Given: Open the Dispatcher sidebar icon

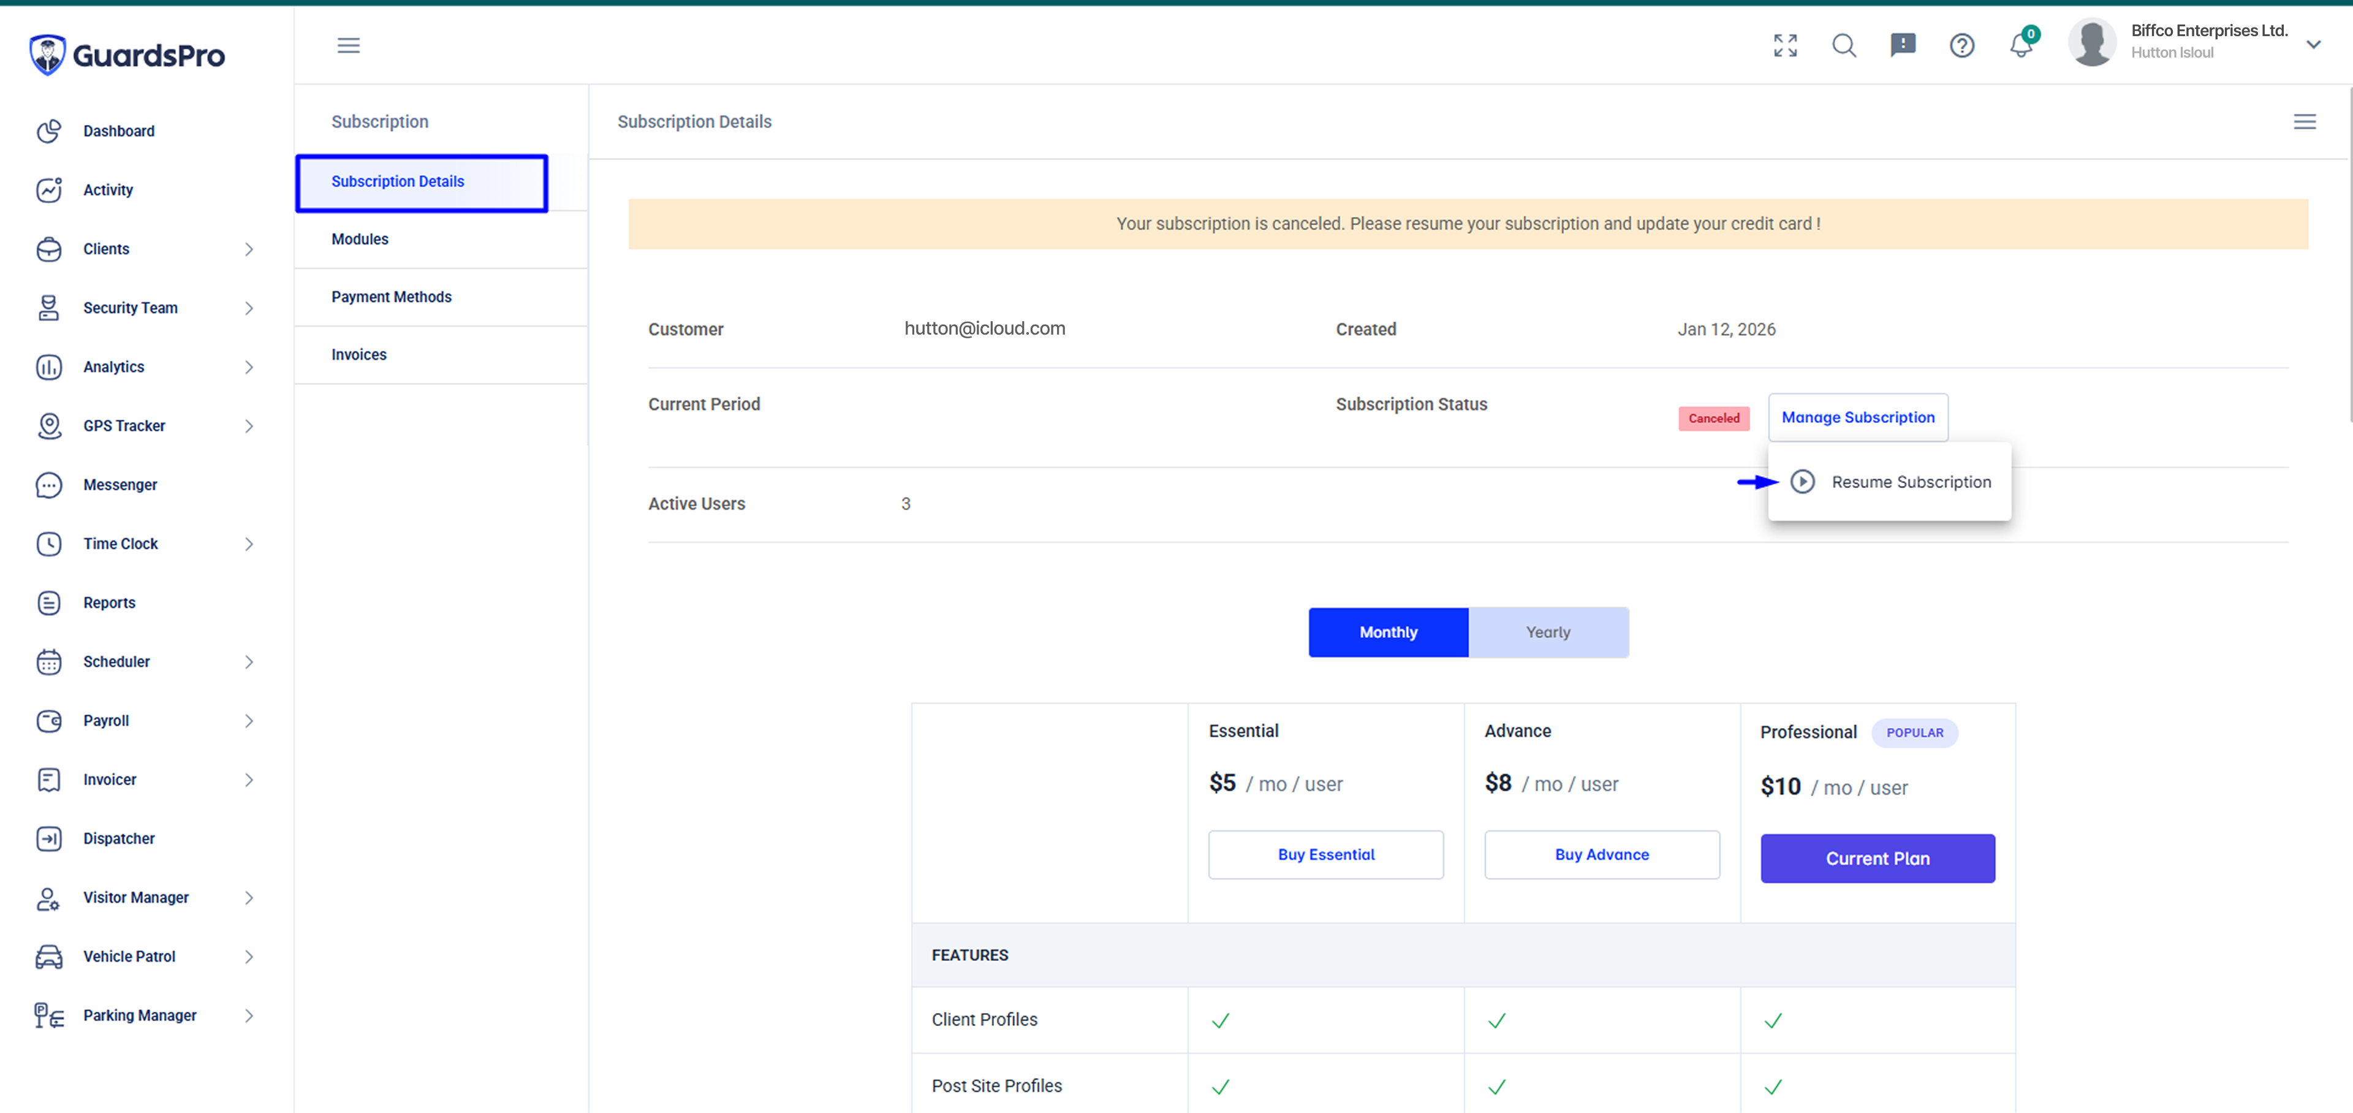Looking at the screenshot, I should pos(48,838).
